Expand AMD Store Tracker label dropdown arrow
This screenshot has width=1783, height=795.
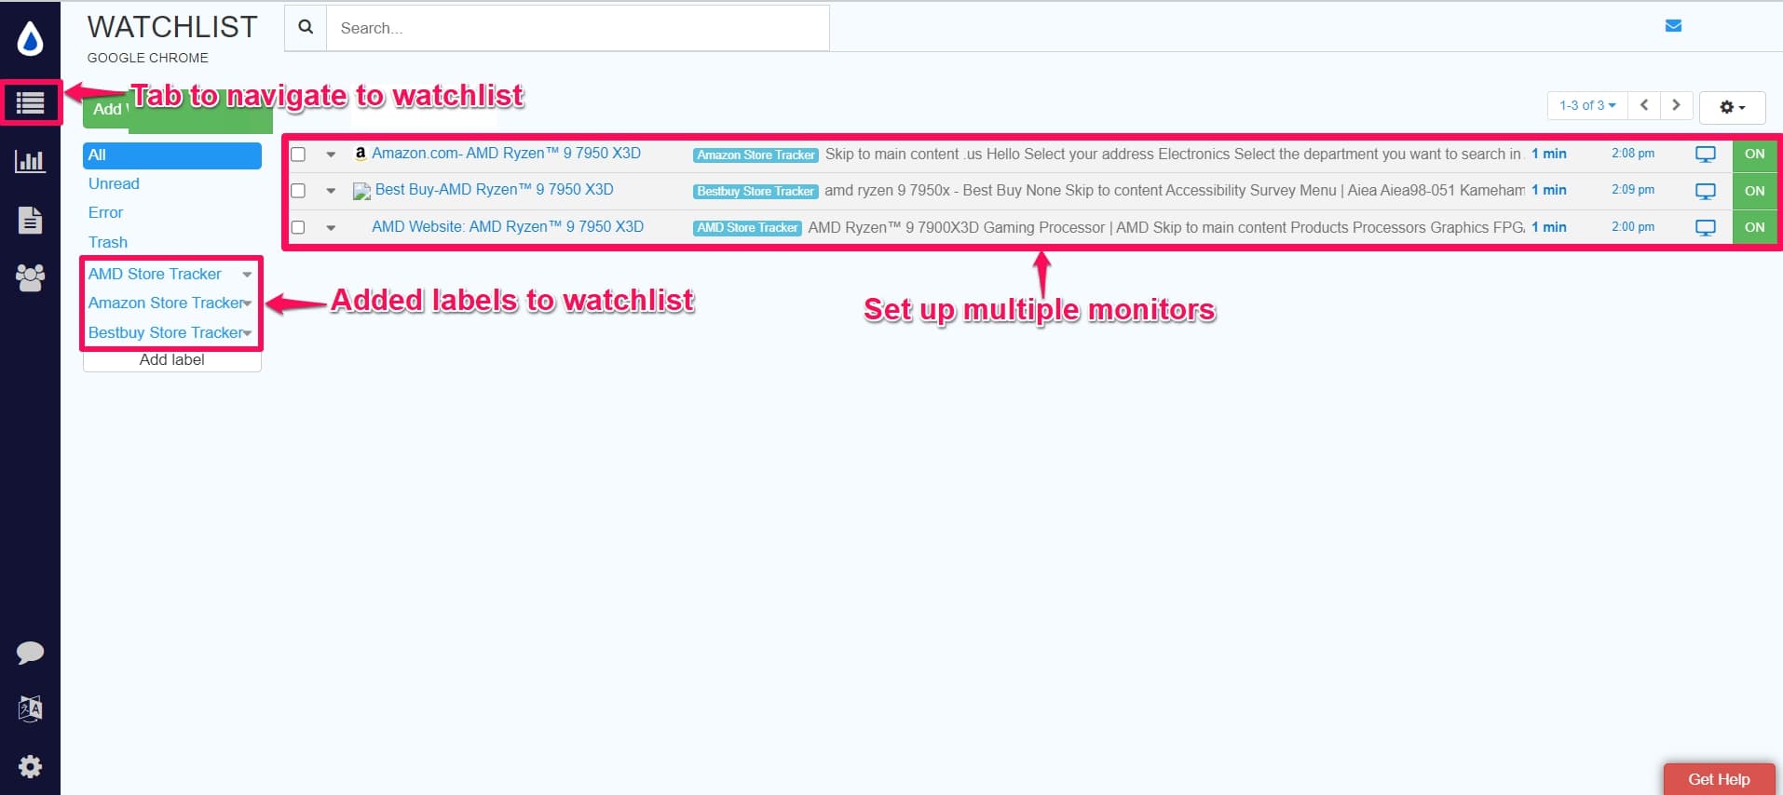pos(247,275)
